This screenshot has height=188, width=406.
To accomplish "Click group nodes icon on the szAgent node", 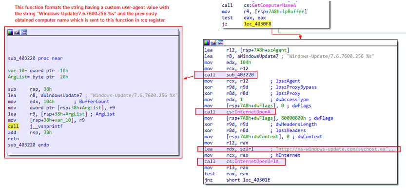I will (220, 42).
